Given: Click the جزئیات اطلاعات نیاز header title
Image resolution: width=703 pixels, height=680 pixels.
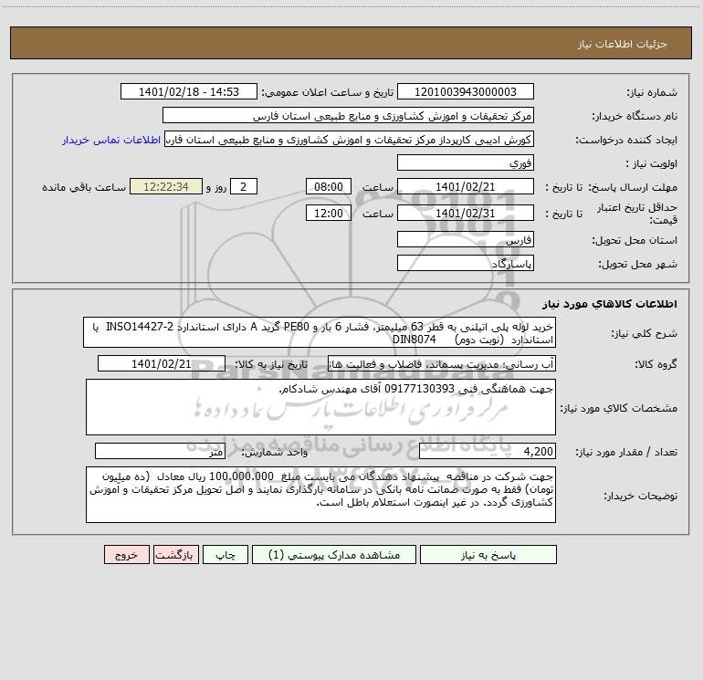Looking at the screenshot, I should [x=623, y=44].
